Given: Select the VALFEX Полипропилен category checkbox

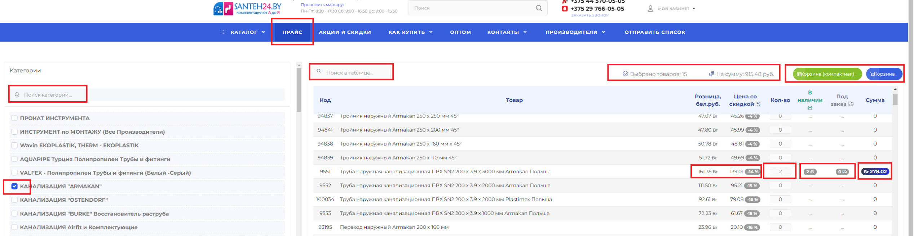Looking at the screenshot, I should click(x=14, y=173).
